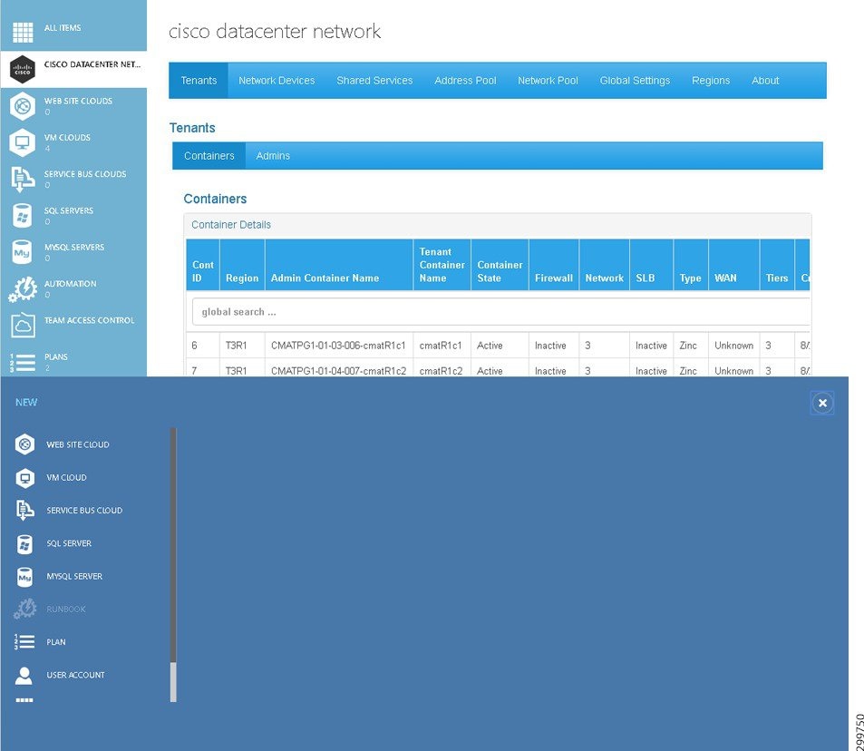
Task: Sort by WAN column header
Action: tap(734, 265)
